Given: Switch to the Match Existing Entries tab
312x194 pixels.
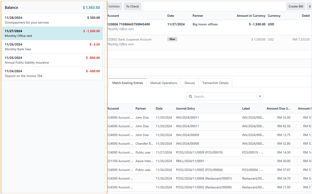Looking at the screenshot, I should coord(127,83).
